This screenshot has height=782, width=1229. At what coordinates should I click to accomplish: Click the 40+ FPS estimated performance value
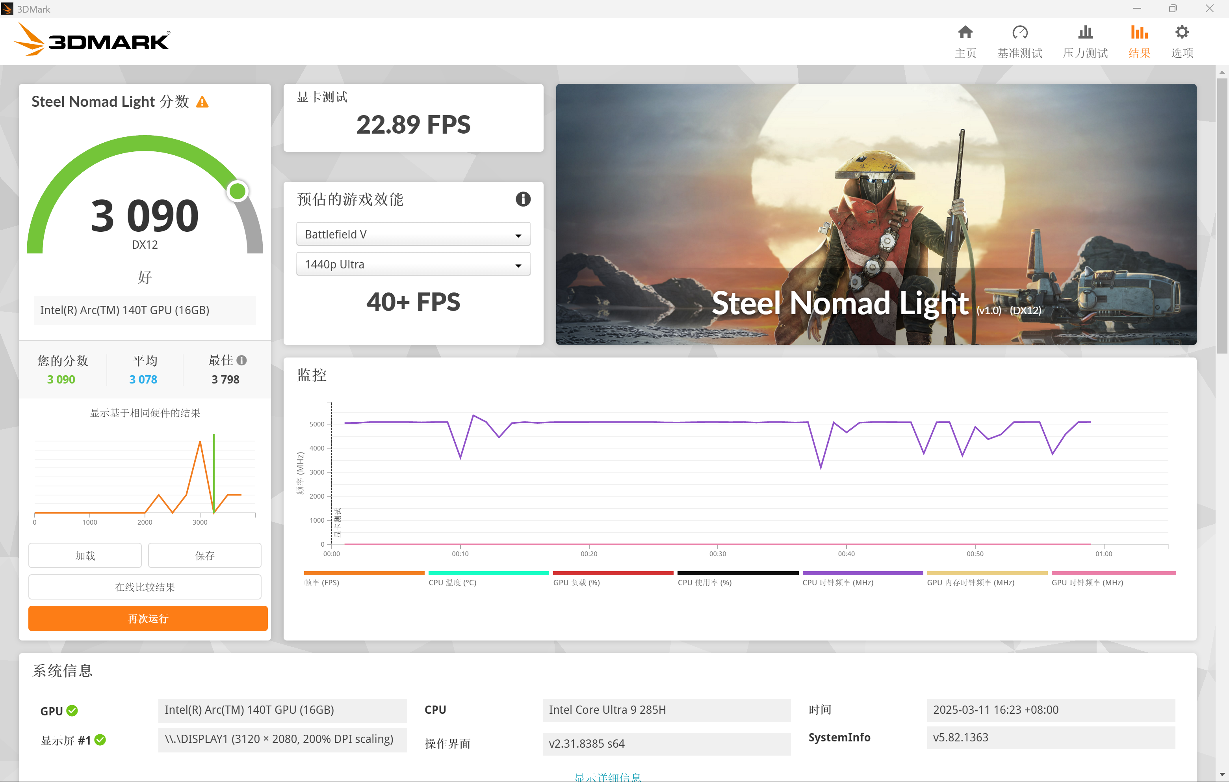(x=413, y=302)
